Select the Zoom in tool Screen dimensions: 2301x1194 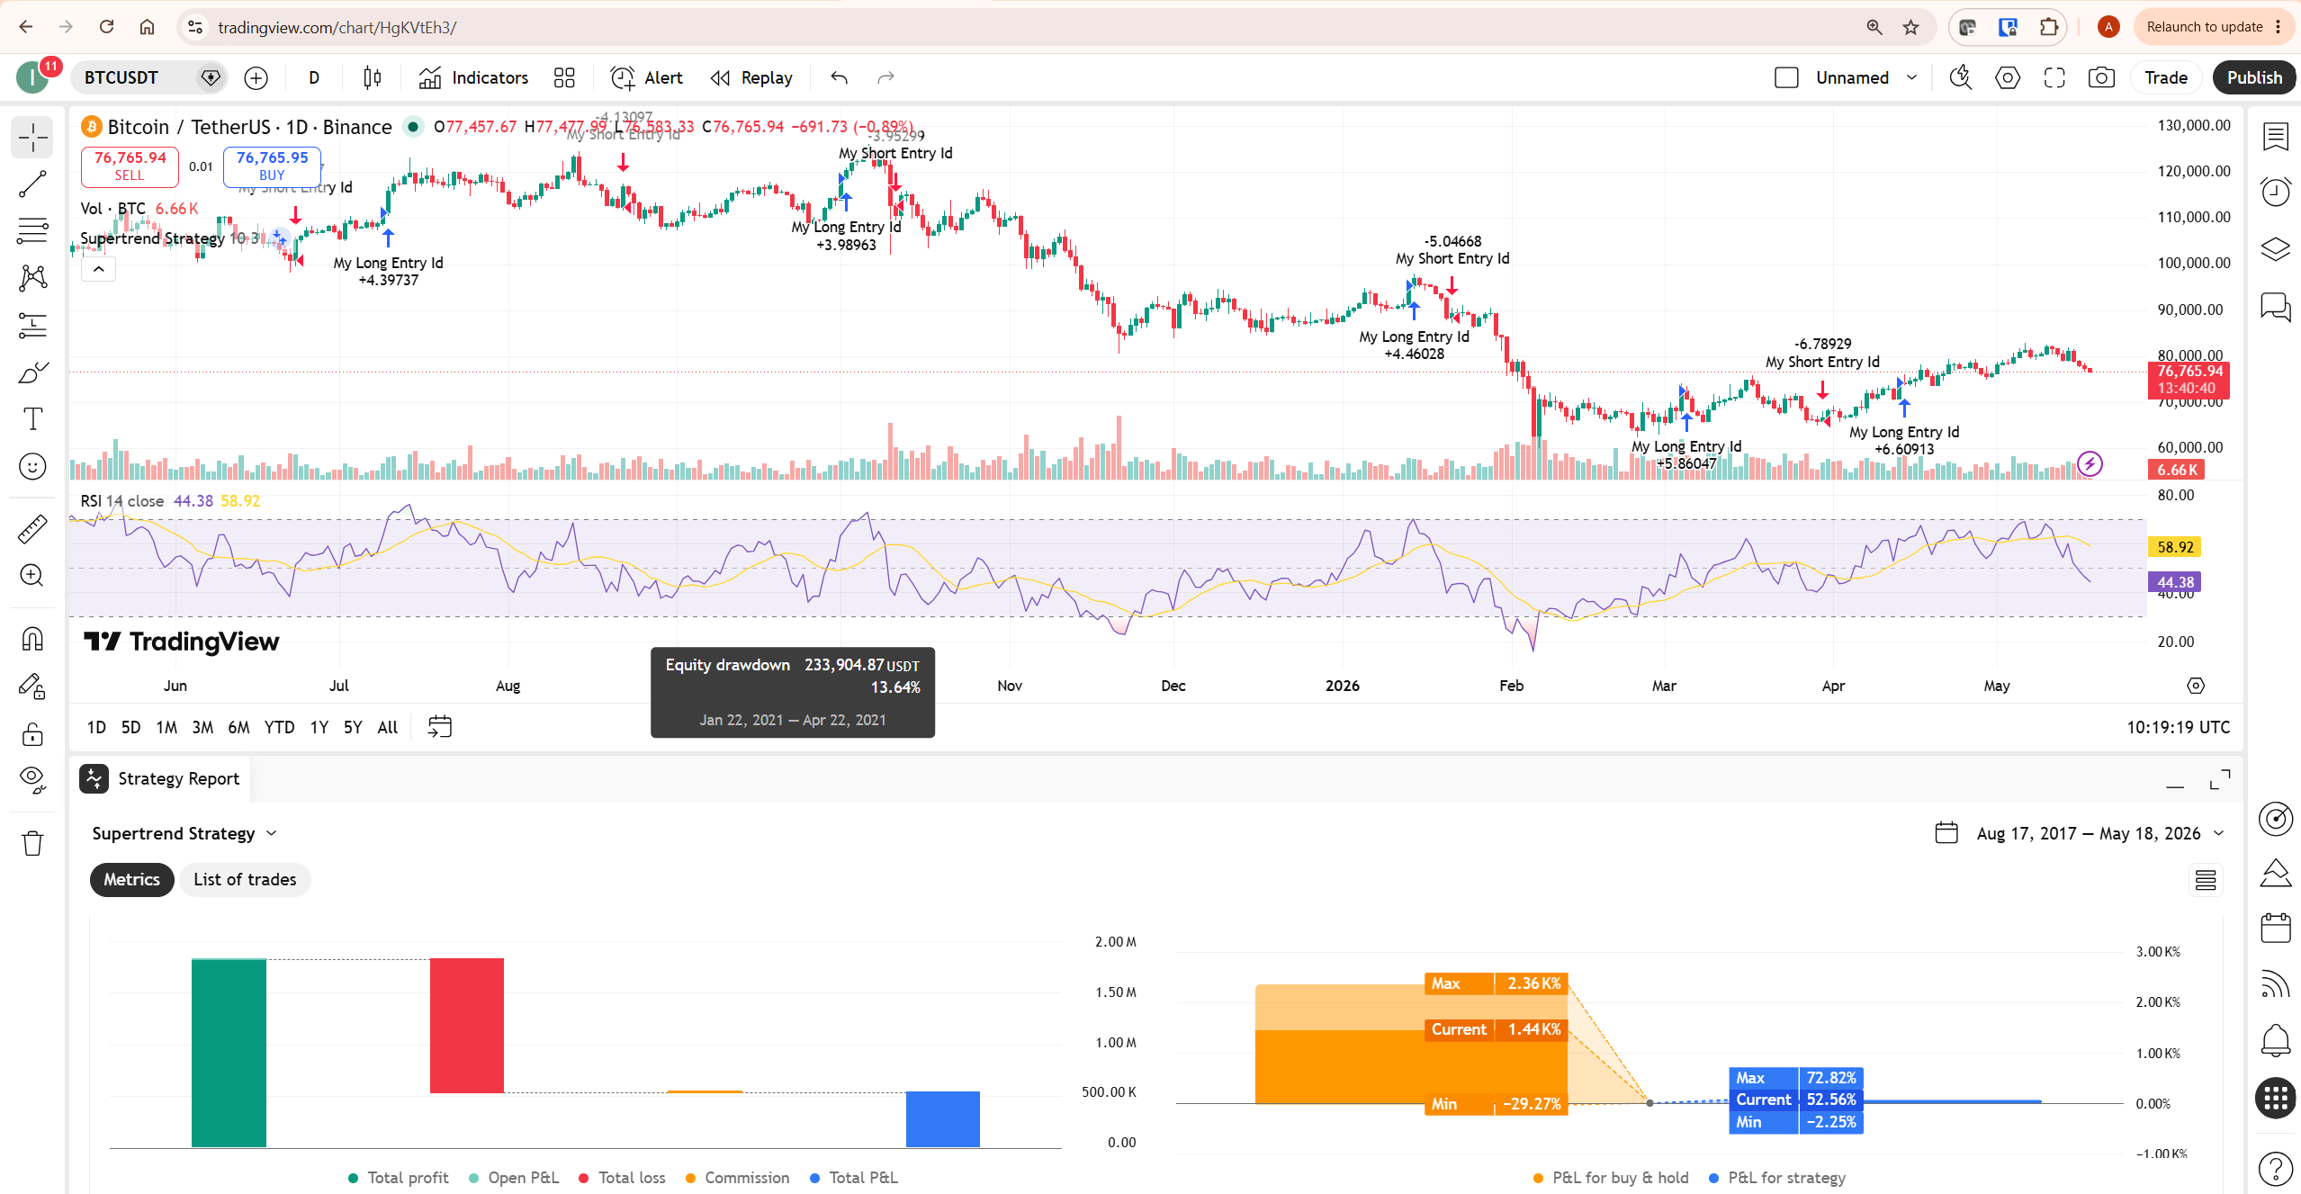point(32,576)
